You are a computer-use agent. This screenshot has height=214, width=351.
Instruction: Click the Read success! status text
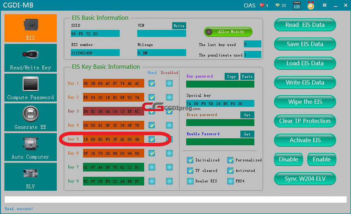point(19,209)
